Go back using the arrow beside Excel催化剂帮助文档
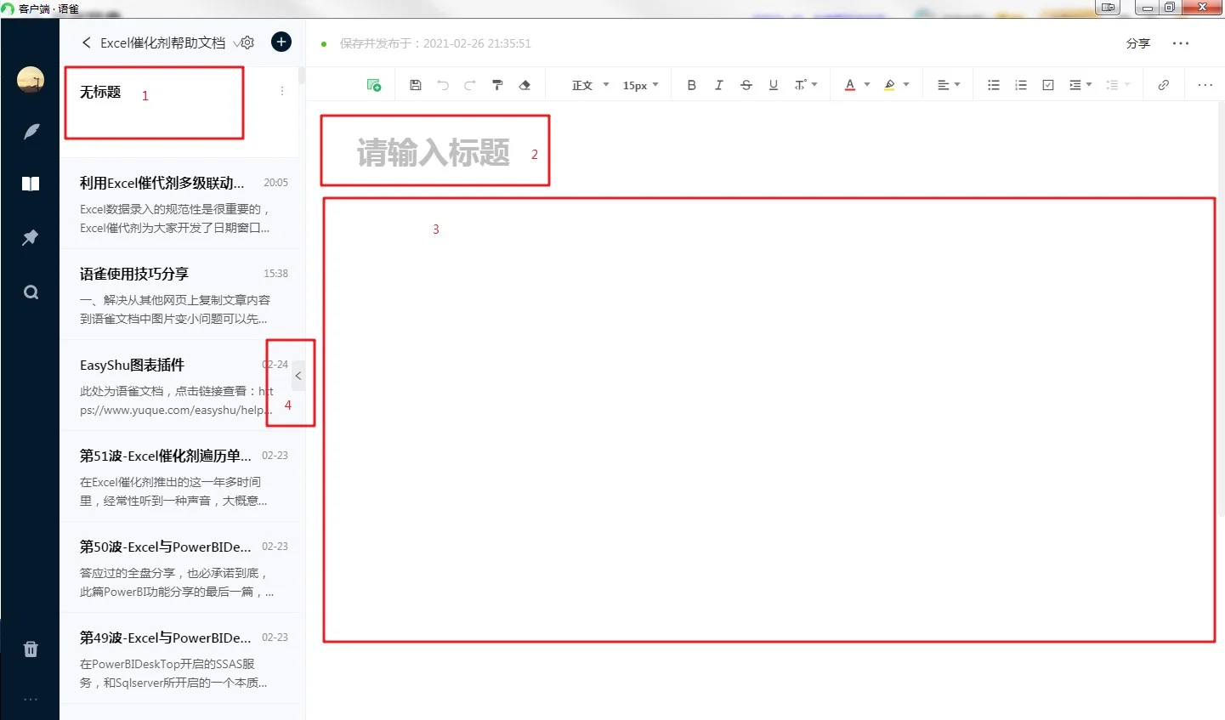This screenshot has width=1225, height=720. [86, 43]
